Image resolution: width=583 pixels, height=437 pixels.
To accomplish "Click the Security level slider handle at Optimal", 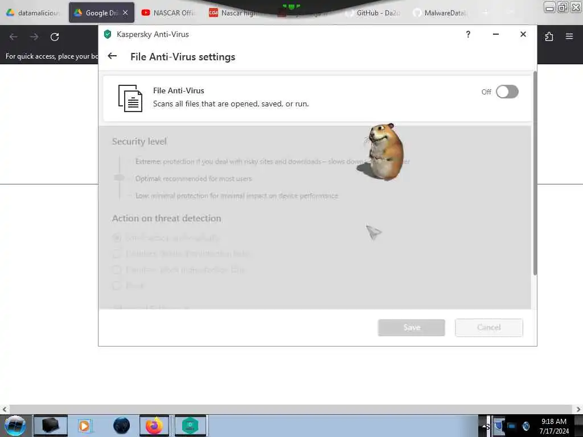I will point(119,178).
